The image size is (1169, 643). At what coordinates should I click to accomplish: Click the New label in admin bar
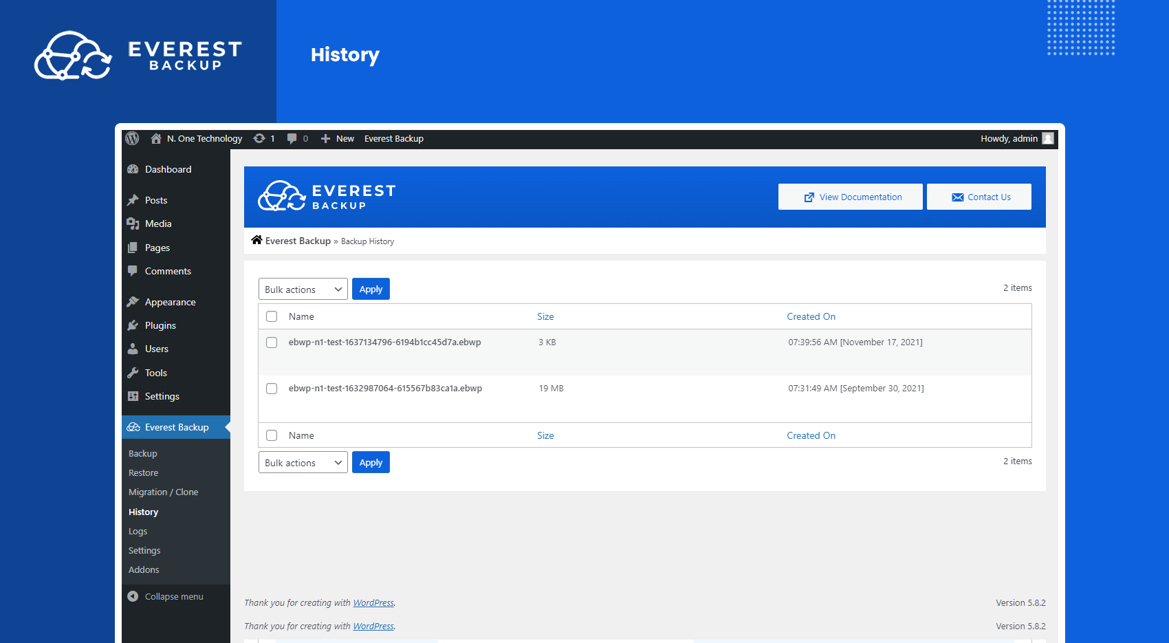(345, 138)
